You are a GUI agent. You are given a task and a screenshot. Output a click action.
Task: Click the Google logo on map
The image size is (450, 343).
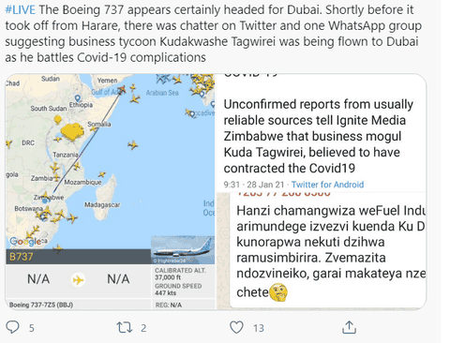coord(25,241)
